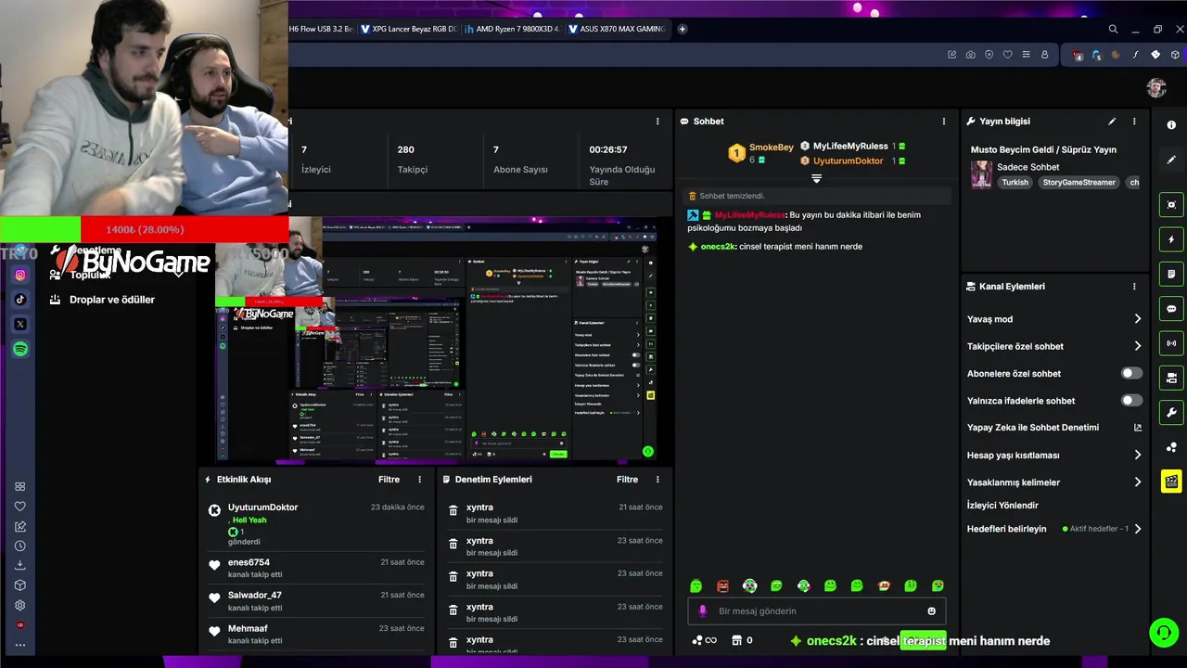Collapse the chat leaderboard with arrow
Image resolution: width=1187 pixels, height=668 pixels.
[816, 178]
